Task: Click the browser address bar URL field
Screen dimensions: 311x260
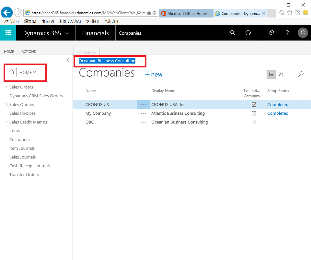Action: coord(83,13)
